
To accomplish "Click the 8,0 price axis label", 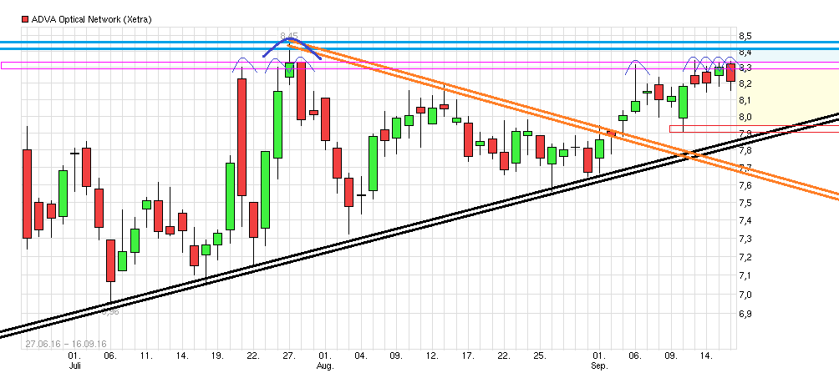I will [x=745, y=117].
